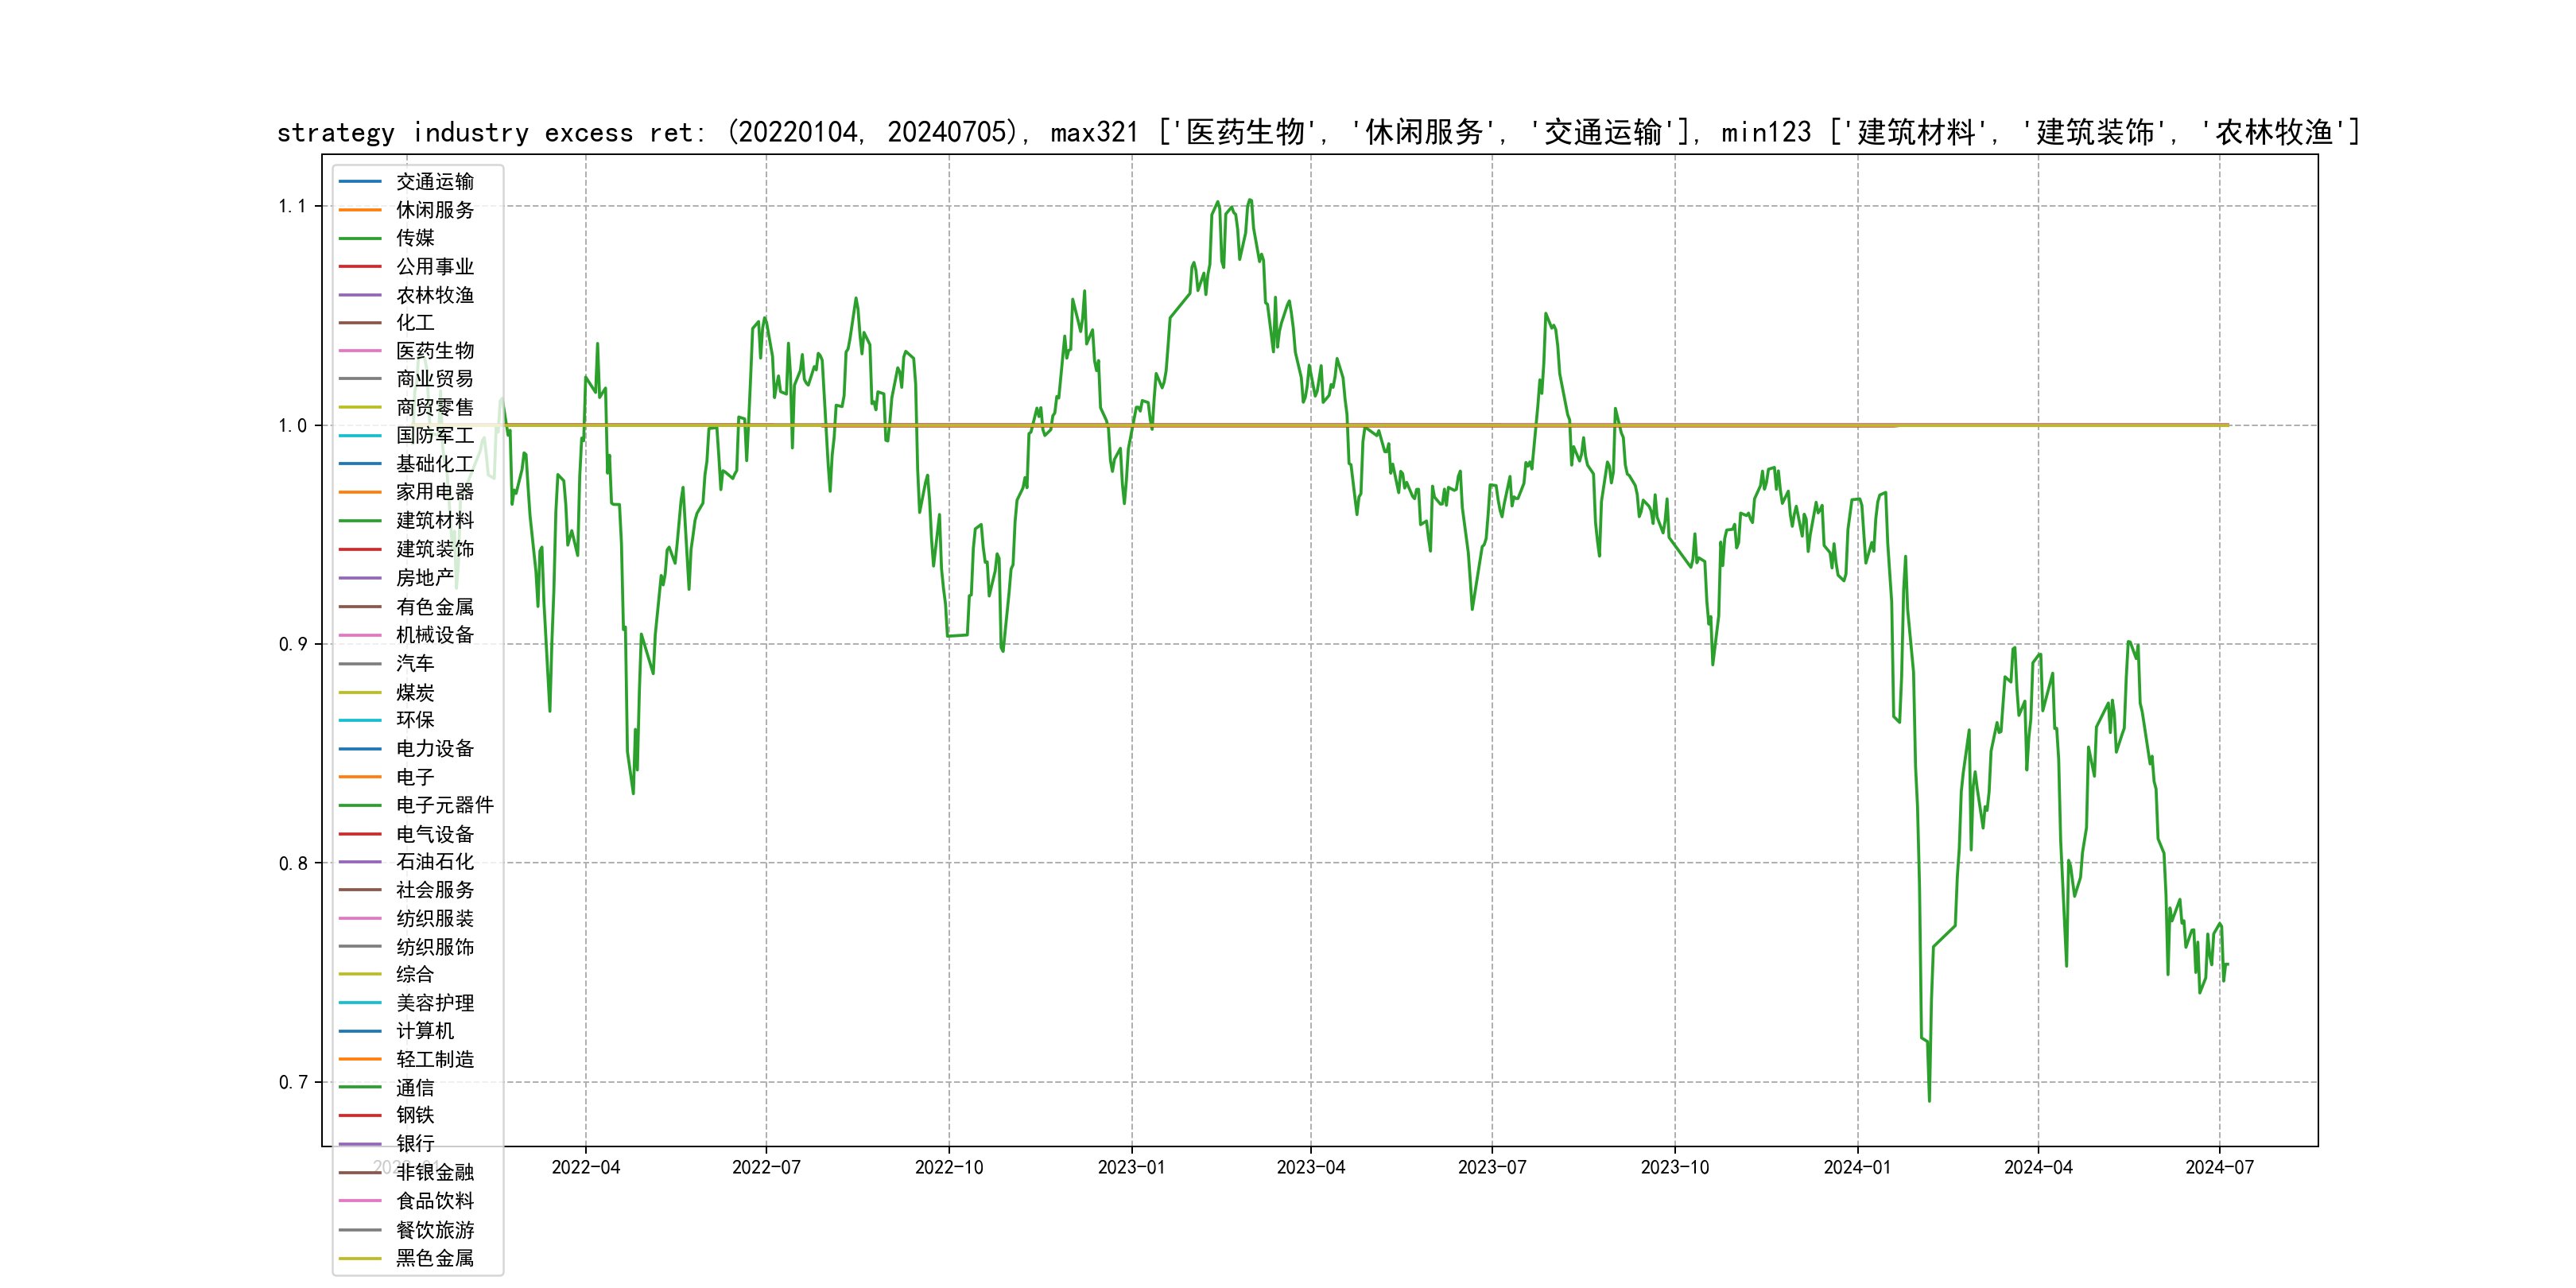The image size is (2576, 1288).
Task: Click the 美容护理 legend label
Action: click(434, 1002)
